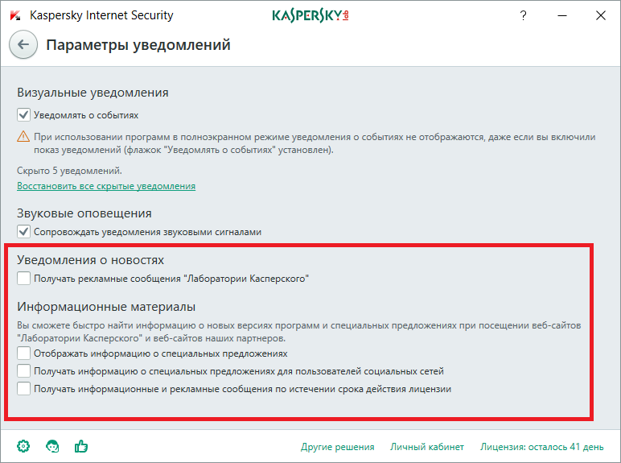Check "Отображать информацию о специальных предложениях"

pyautogui.click(x=23, y=353)
